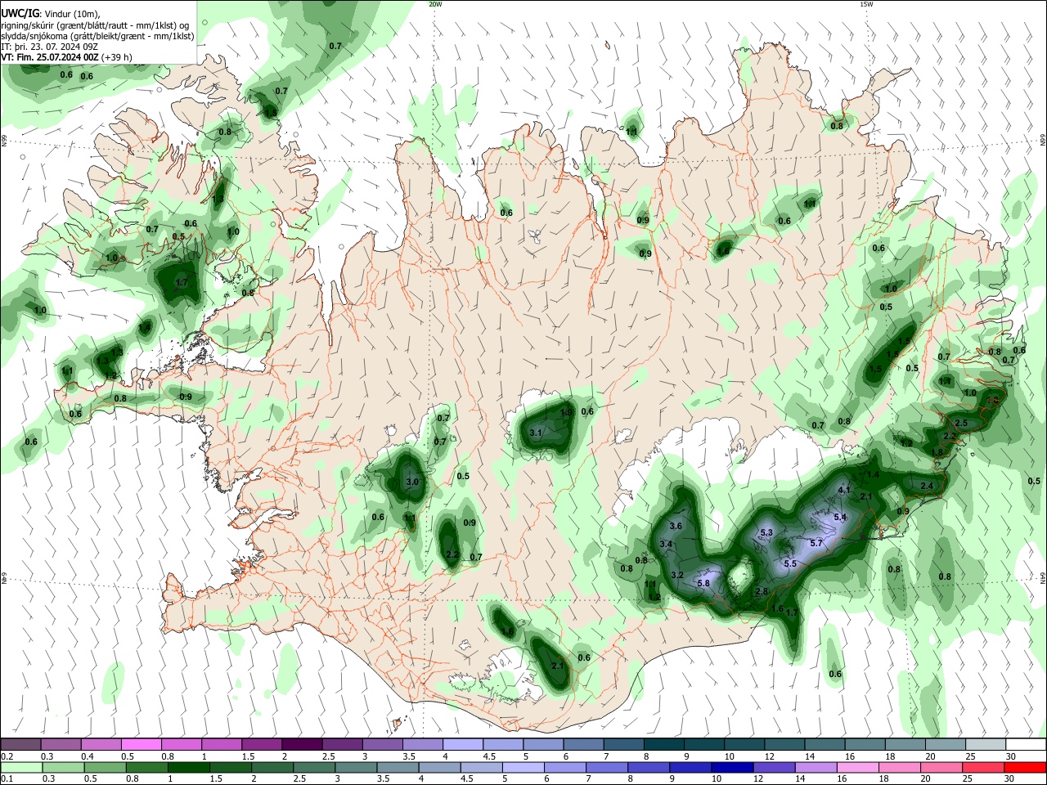Click the 'rigning/skúrir' legend description line
This screenshot has height=785, width=1047.
(x=95, y=25)
